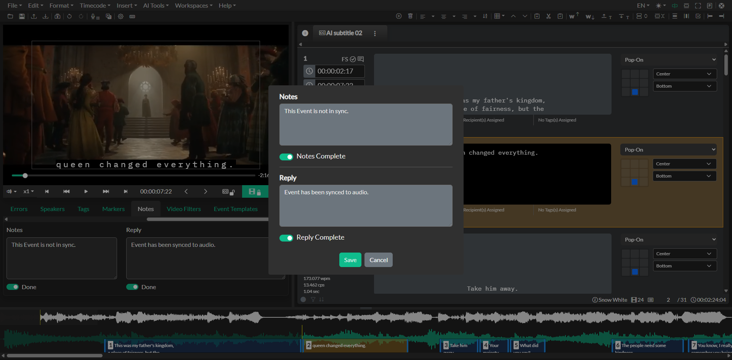Click the export (download arrow) icon
This screenshot has height=360, width=732.
(45, 16)
